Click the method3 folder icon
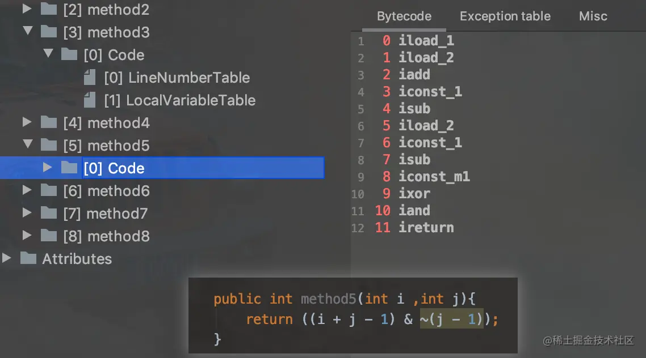This screenshot has height=358, width=646. point(49,32)
